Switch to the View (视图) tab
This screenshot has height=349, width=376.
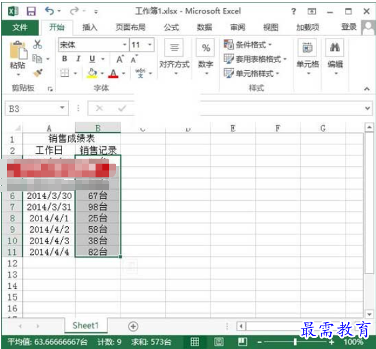271,27
